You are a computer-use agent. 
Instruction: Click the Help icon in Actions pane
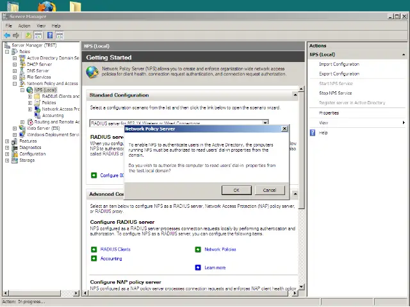point(313,132)
